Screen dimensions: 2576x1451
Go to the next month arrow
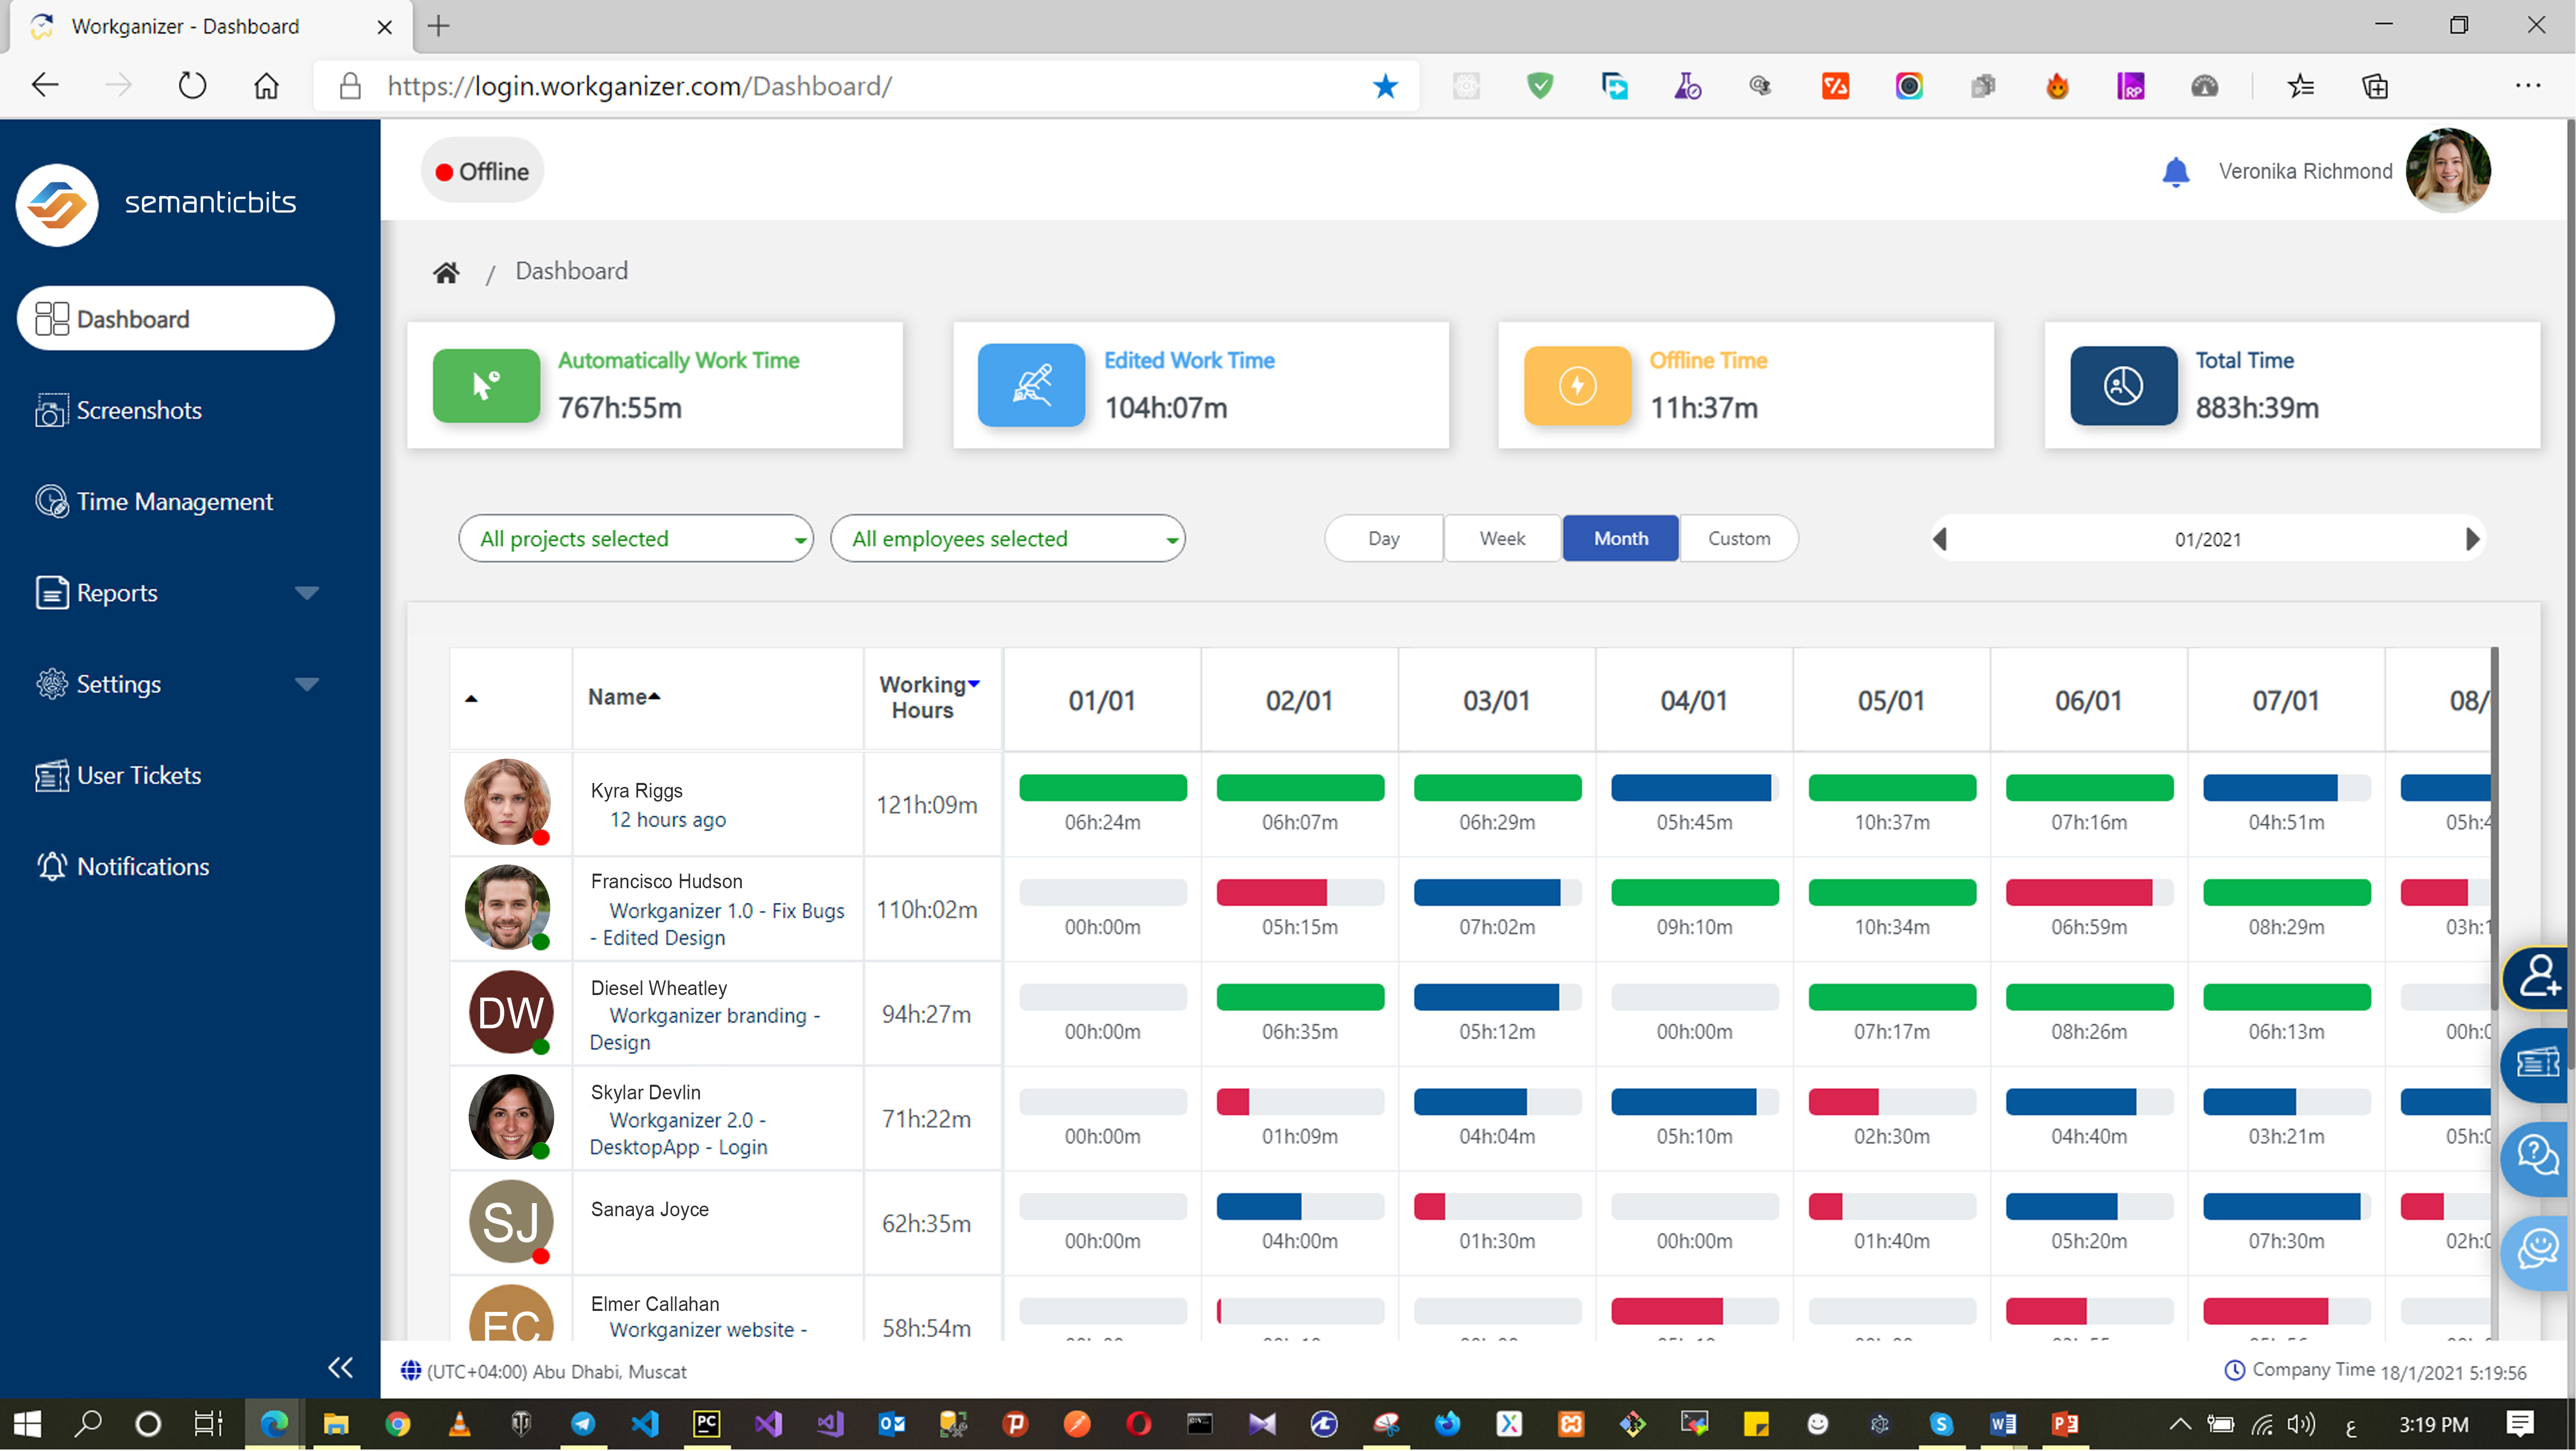pyautogui.click(x=2472, y=539)
